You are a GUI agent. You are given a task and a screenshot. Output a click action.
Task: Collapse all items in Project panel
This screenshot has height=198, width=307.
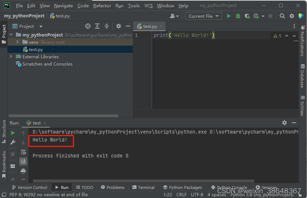[x=107, y=26]
